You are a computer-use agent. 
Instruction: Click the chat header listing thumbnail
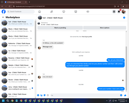[x=40, y=18]
